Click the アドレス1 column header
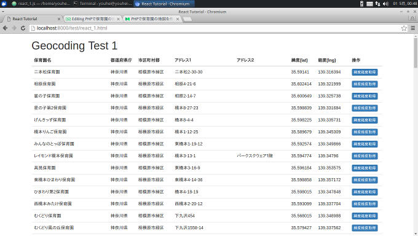418x236 pixels. pyautogui.click(x=183, y=60)
